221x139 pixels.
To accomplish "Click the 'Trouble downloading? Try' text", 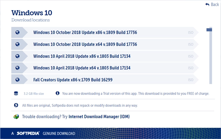I will point(45,117).
